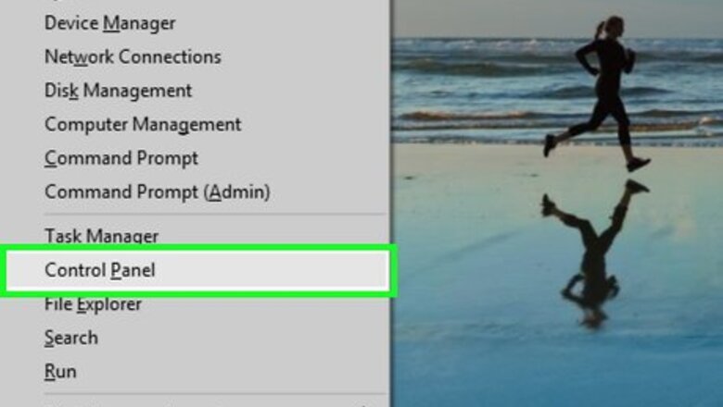723x407 pixels.
Task: Click the ocean waves on the desktop
Action: pyautogui.click(x=484, y=92)
